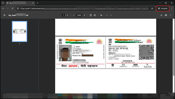Close the My_Aadhaar PDF browser tab

pos(33,3)
